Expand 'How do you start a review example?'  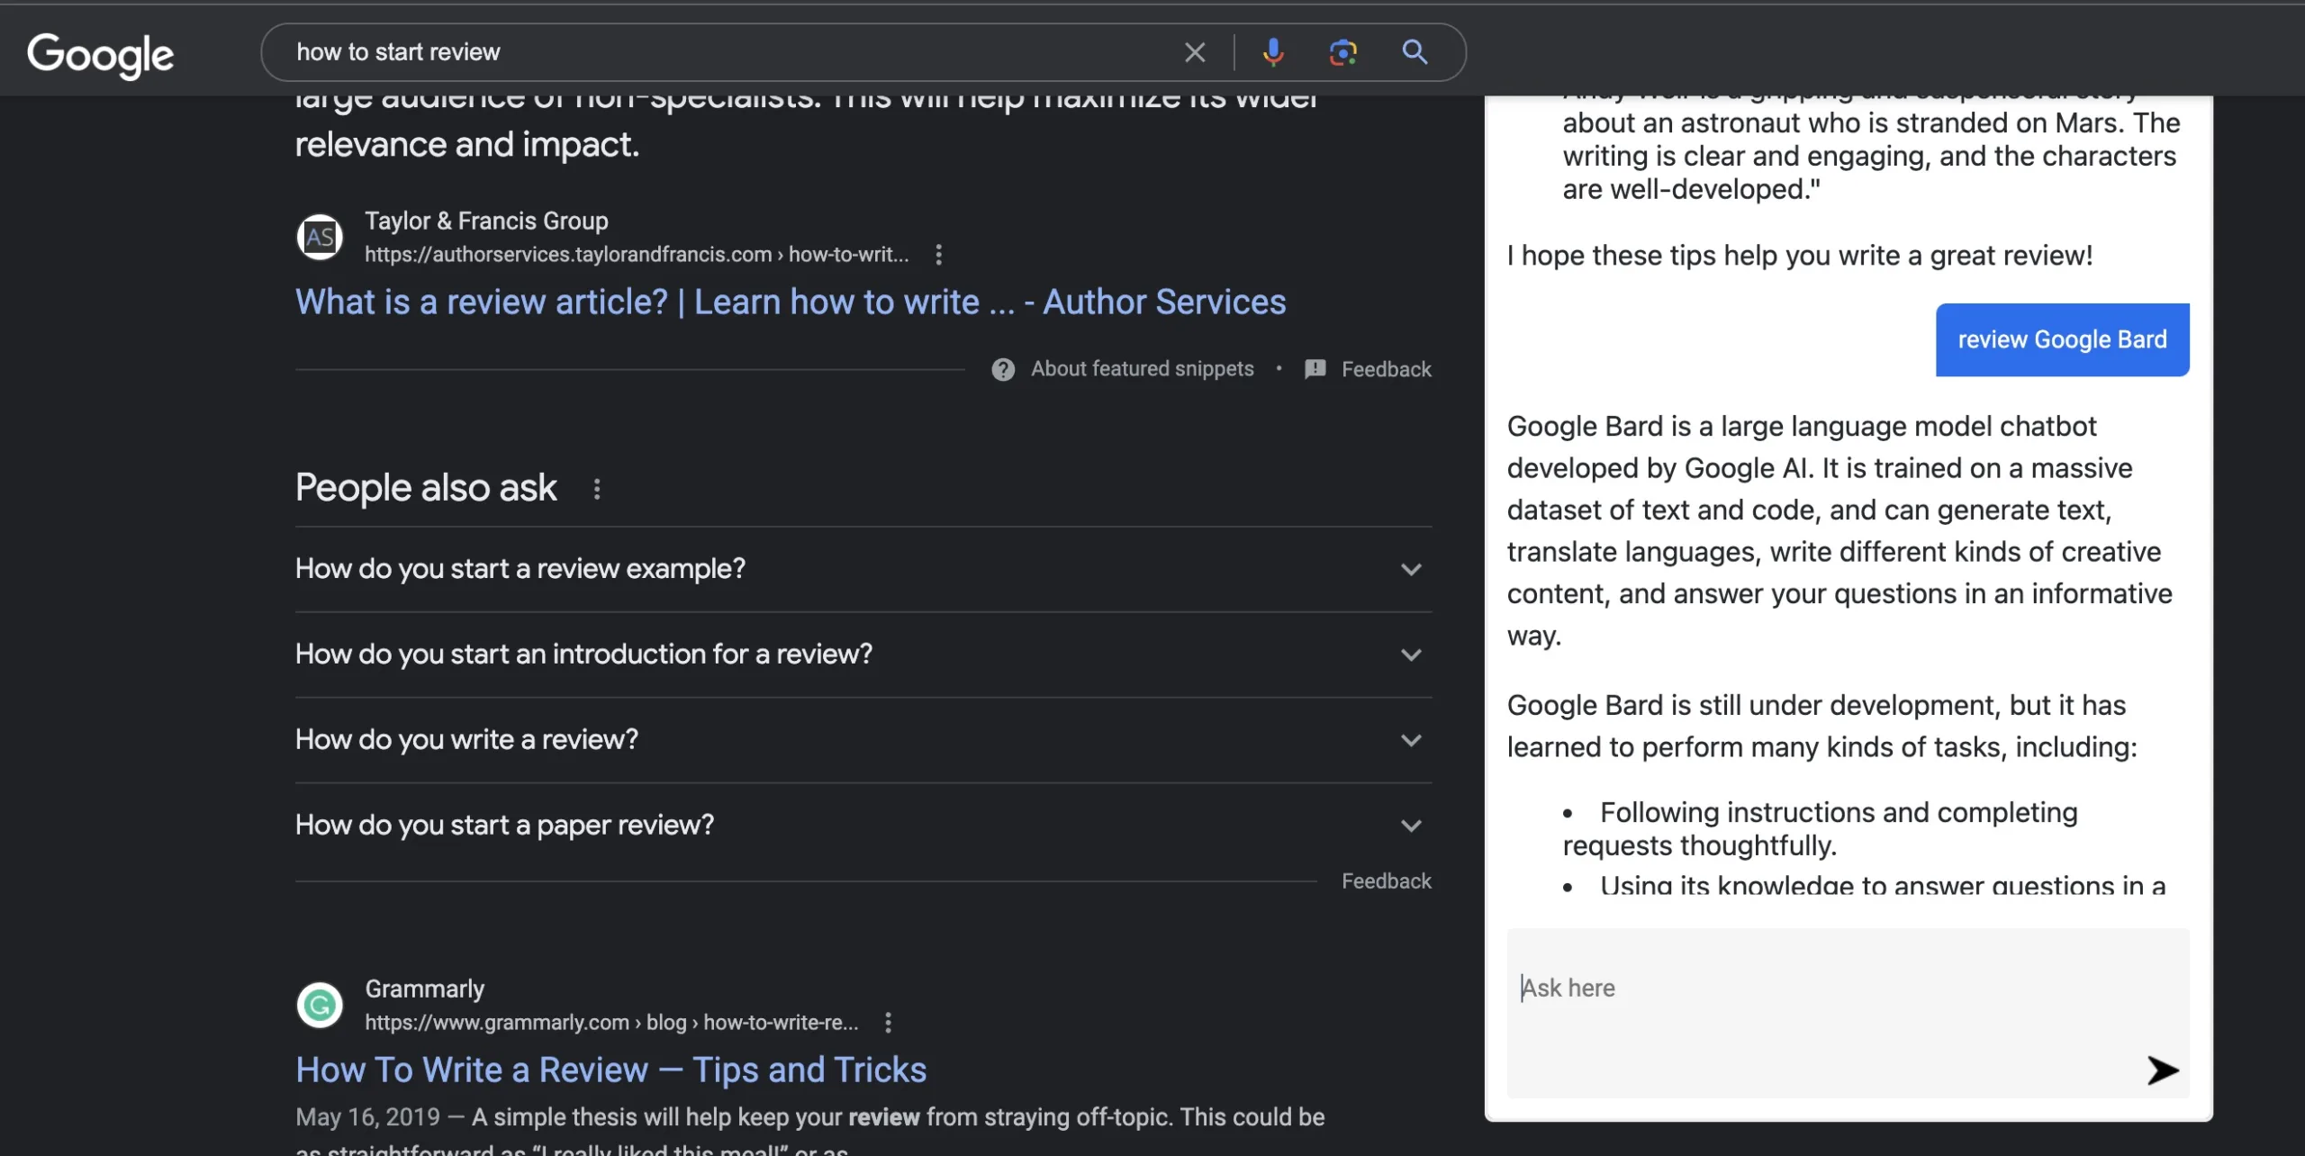tap(863, 569)
